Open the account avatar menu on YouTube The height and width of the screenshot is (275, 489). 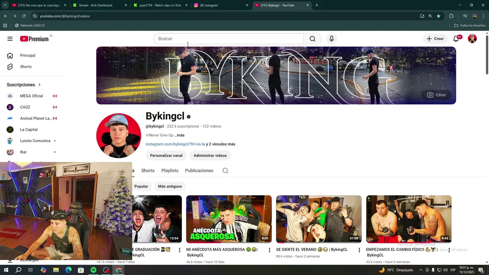pos(473,39)
